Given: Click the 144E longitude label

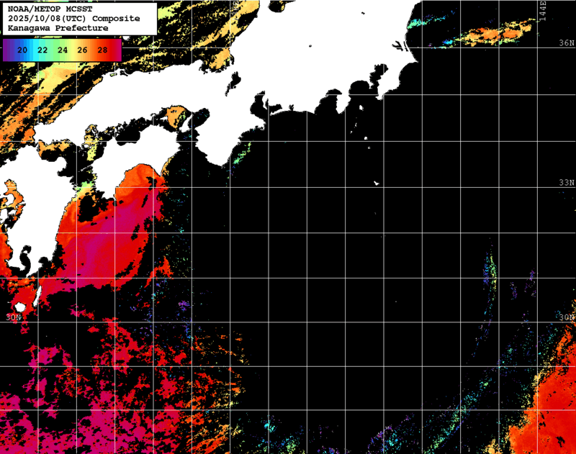Looking at the screenshot, I should tap(544, 11).
